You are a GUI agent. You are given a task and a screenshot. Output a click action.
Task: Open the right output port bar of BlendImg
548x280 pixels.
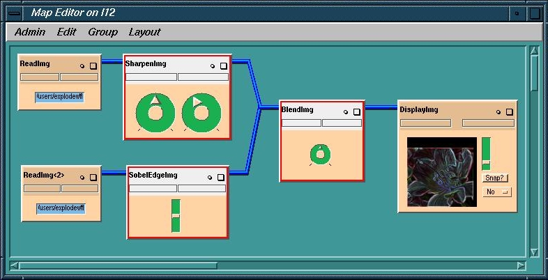(x=342, y=123)
